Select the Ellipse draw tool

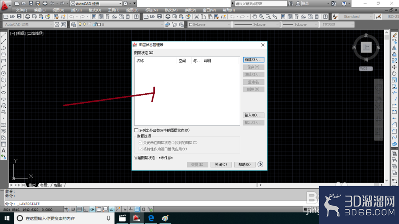[4, 93]
